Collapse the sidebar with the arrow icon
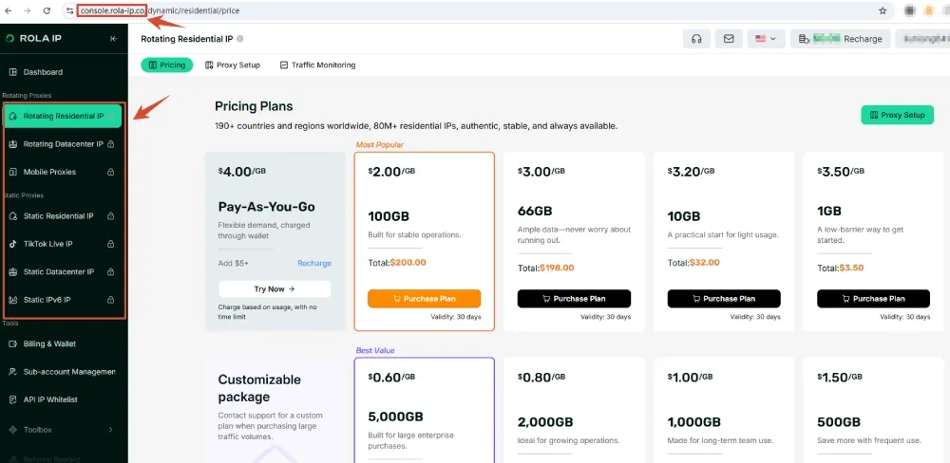Image resolution: width=950 pixels, height=463 pixels. (113, 39)
